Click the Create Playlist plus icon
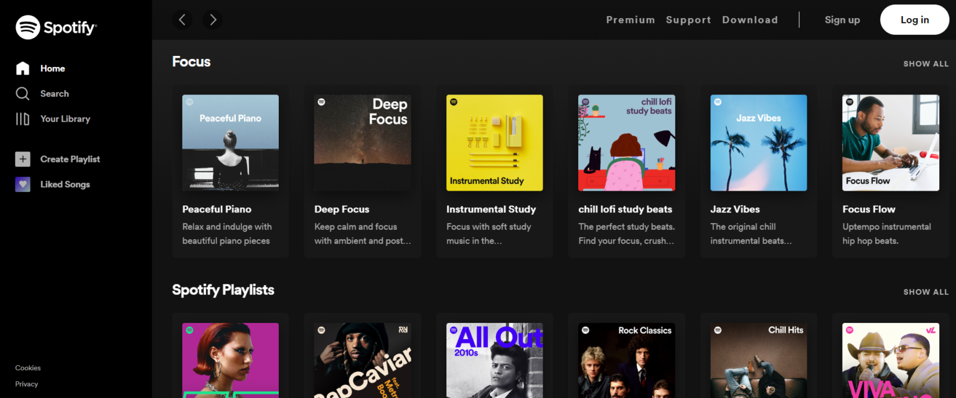The width and height of the screenshot is (956, 398). click(x=22, y=159)
